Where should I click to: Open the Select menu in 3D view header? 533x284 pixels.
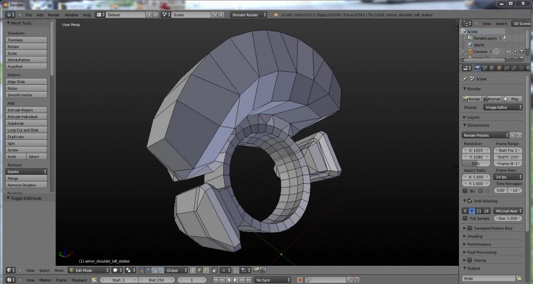click(44, 270)
